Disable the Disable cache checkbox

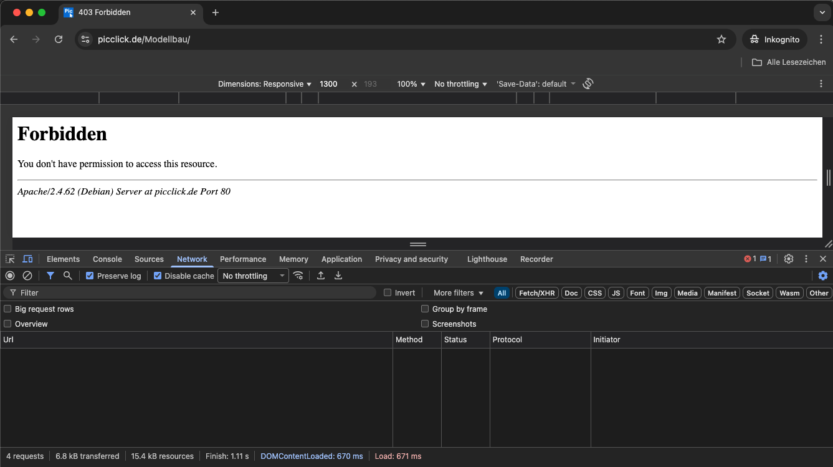coord(158,276)
